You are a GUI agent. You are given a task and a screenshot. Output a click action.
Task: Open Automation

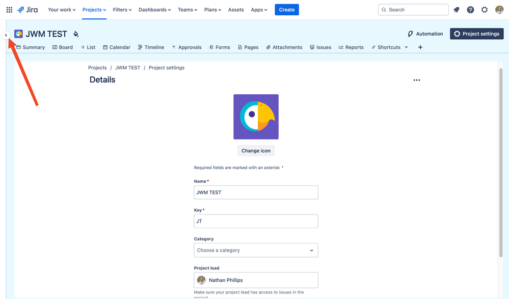tap(425, 34)
